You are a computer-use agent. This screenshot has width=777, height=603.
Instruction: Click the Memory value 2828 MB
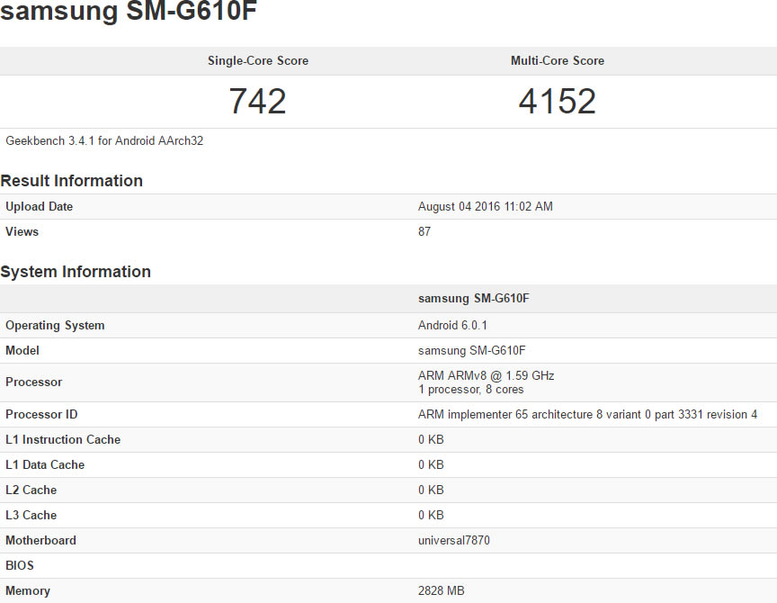point(442,591)
